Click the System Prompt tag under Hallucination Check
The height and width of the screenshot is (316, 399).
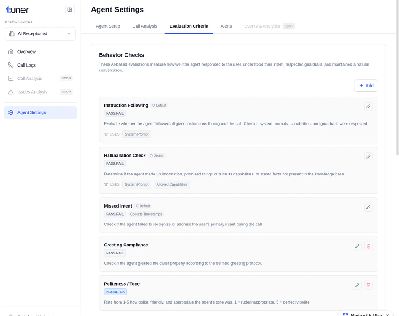point(137,184)
